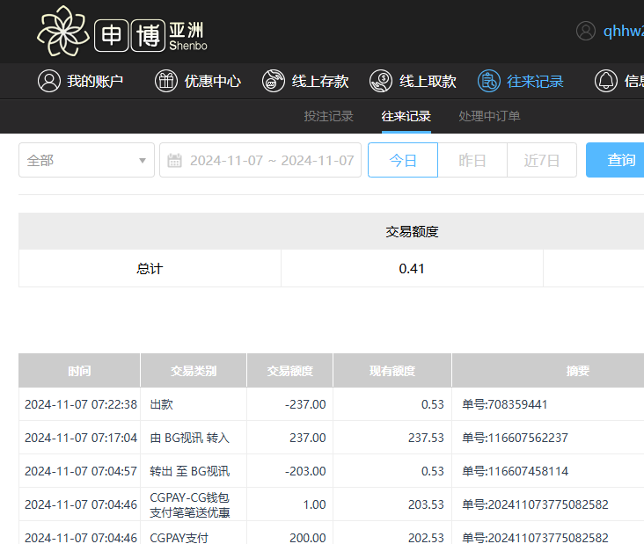
Task: Select the 往来记录 tab
Action: [x=406, y=116]
